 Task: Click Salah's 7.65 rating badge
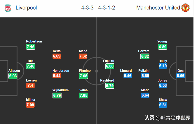[x=83, y=95]
